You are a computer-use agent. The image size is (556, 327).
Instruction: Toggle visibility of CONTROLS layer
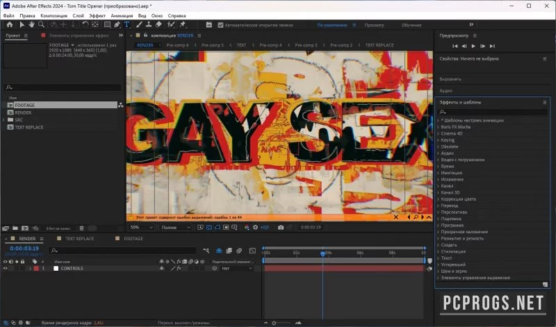pos(5,269)
